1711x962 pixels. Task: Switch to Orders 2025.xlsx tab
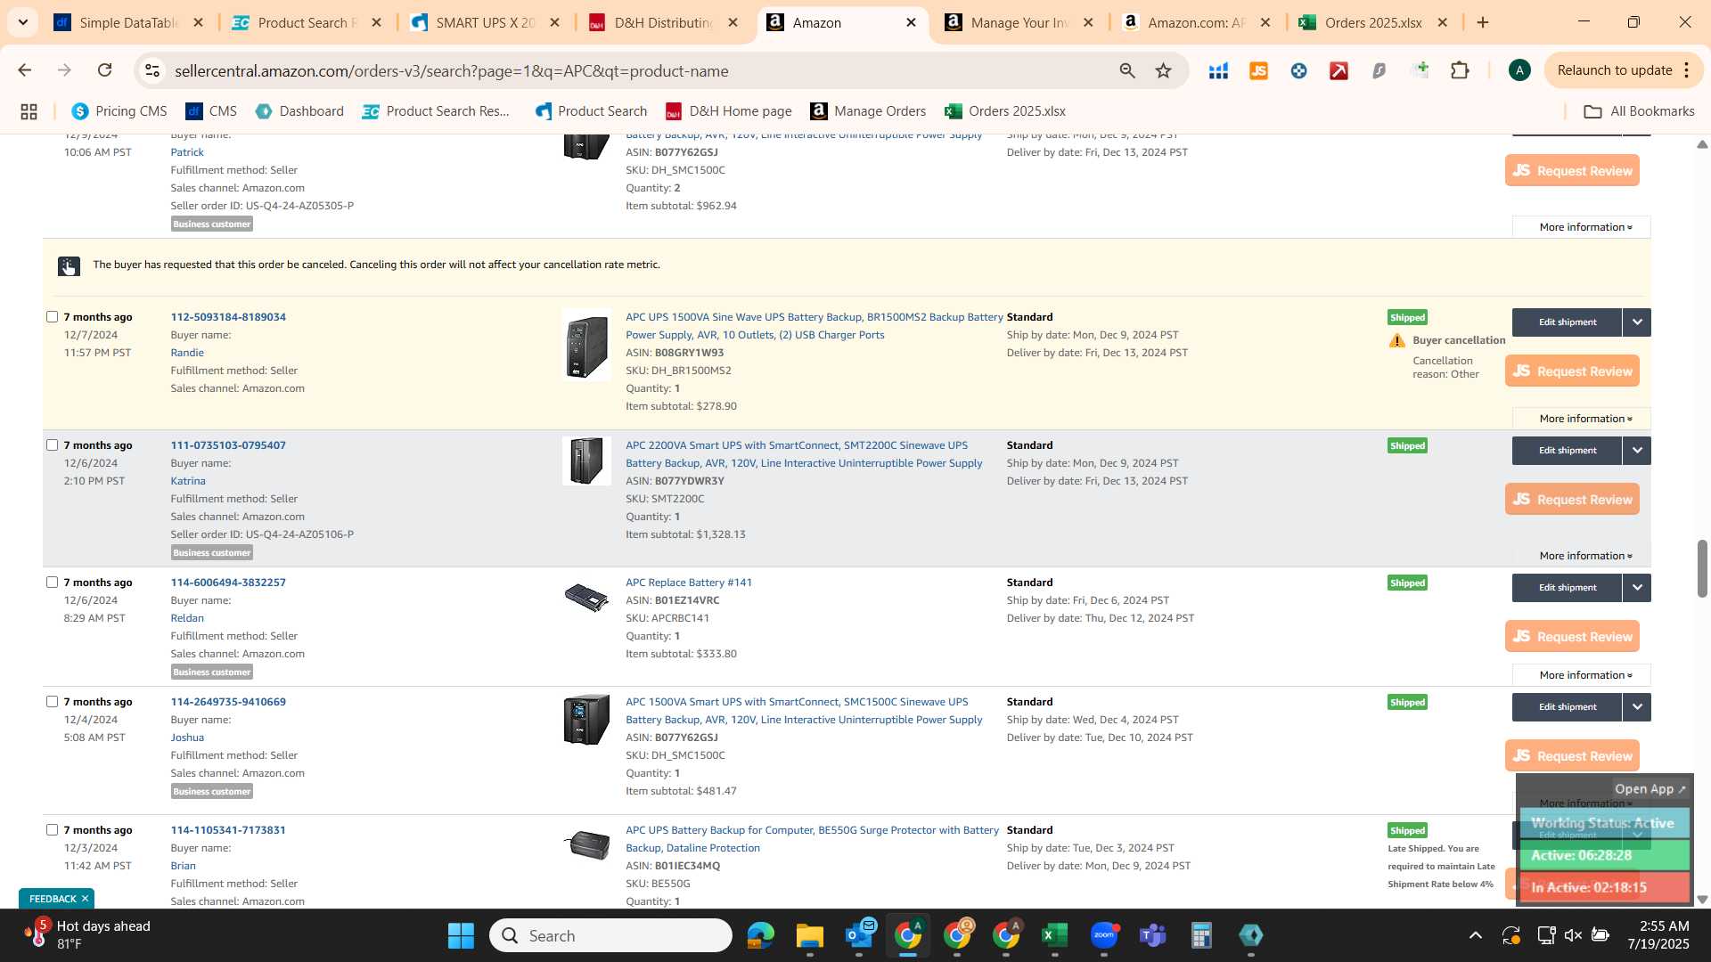tap(1373, 23)
